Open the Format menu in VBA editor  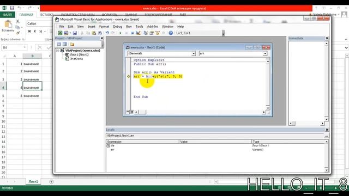(104, 27)
